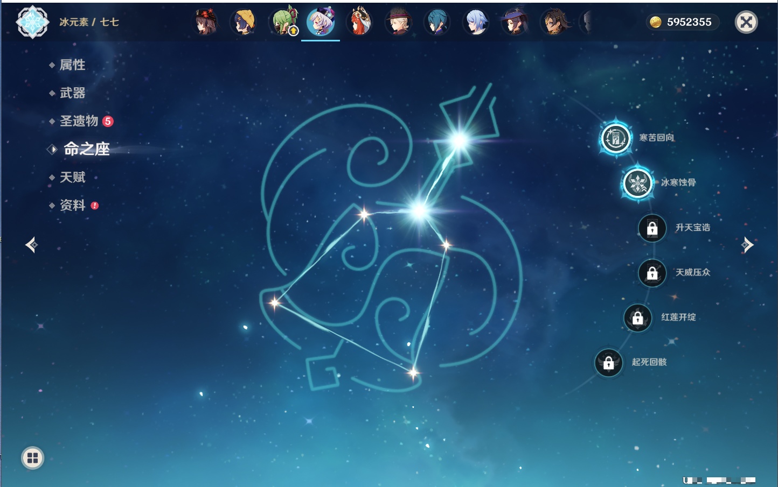This screenshot has width=778, height=487.
Task: Select red-haired character with horned mask
Action: [359, 22]
